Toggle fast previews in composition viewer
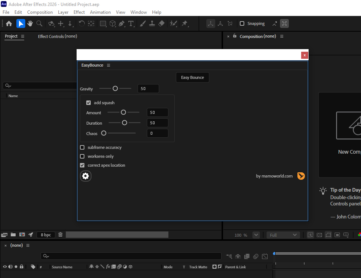This screenshot has width=361, height=278. coord(310,235)
